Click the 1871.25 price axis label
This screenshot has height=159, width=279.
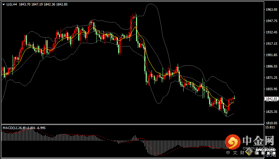(x=271, y=78)
